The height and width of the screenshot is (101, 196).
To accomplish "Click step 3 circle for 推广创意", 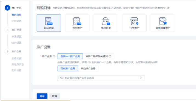I will click(x=7, y=51).
